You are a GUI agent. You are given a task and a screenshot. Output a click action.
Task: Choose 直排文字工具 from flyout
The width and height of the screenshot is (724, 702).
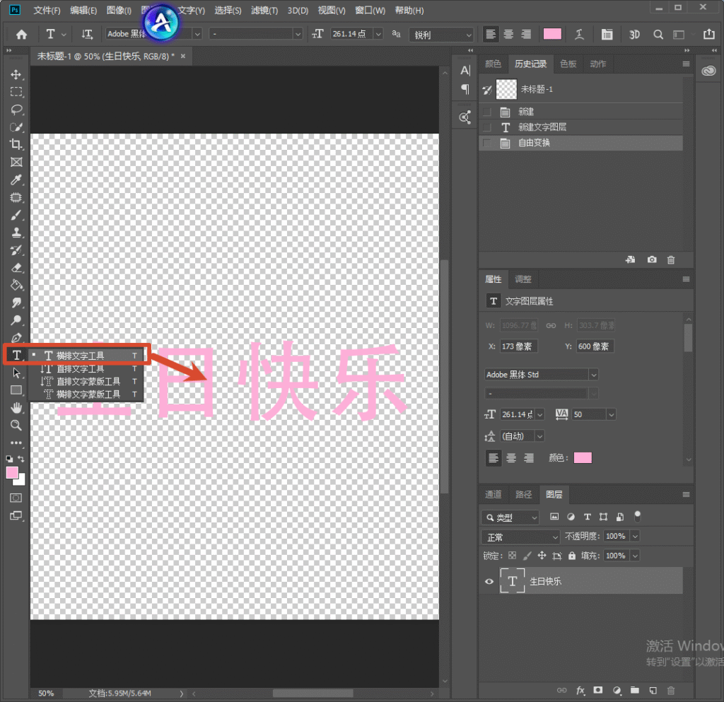coord(86,369)
